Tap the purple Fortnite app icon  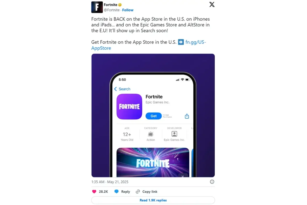click(x=129, y=107)
